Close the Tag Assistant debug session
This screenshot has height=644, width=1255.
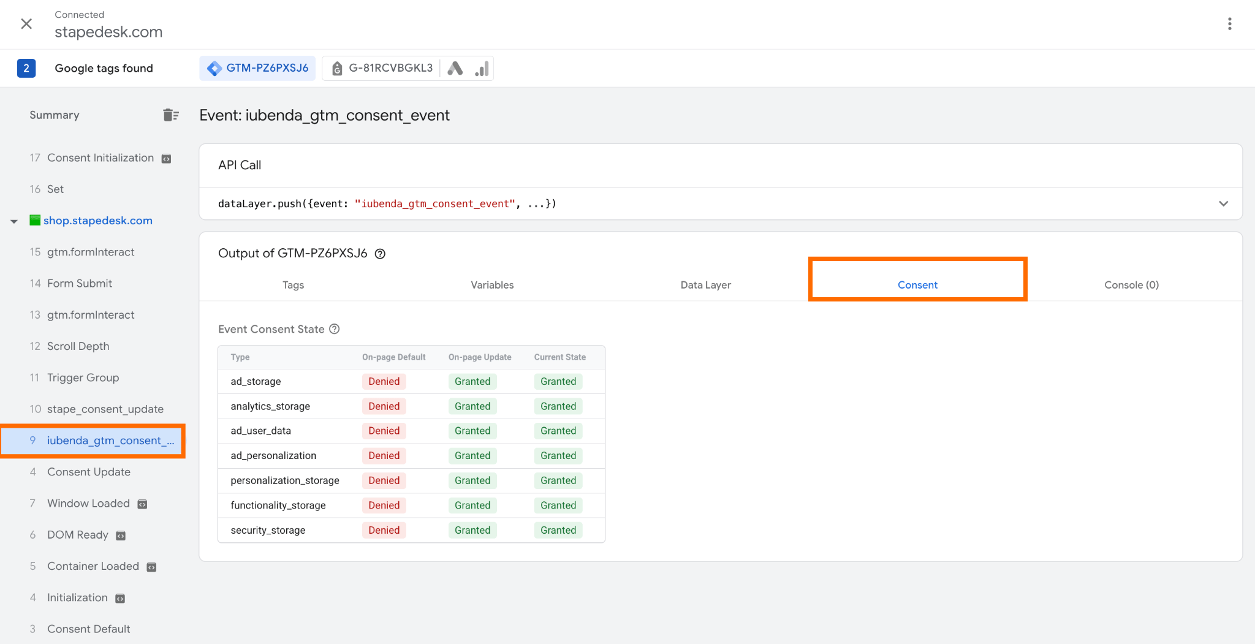tap(26, 24)
